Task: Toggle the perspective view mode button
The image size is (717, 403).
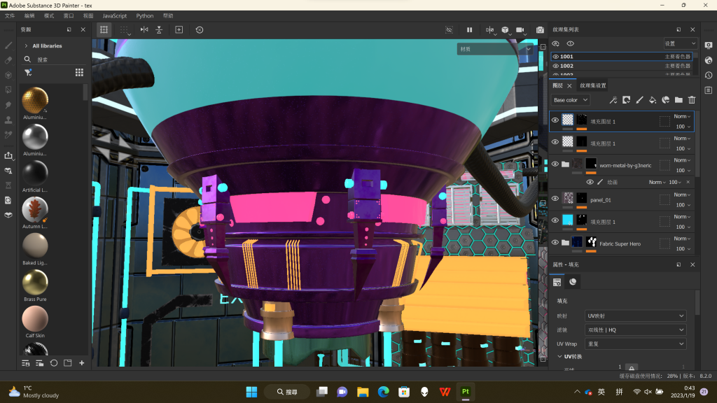Action: click(104, 29)
